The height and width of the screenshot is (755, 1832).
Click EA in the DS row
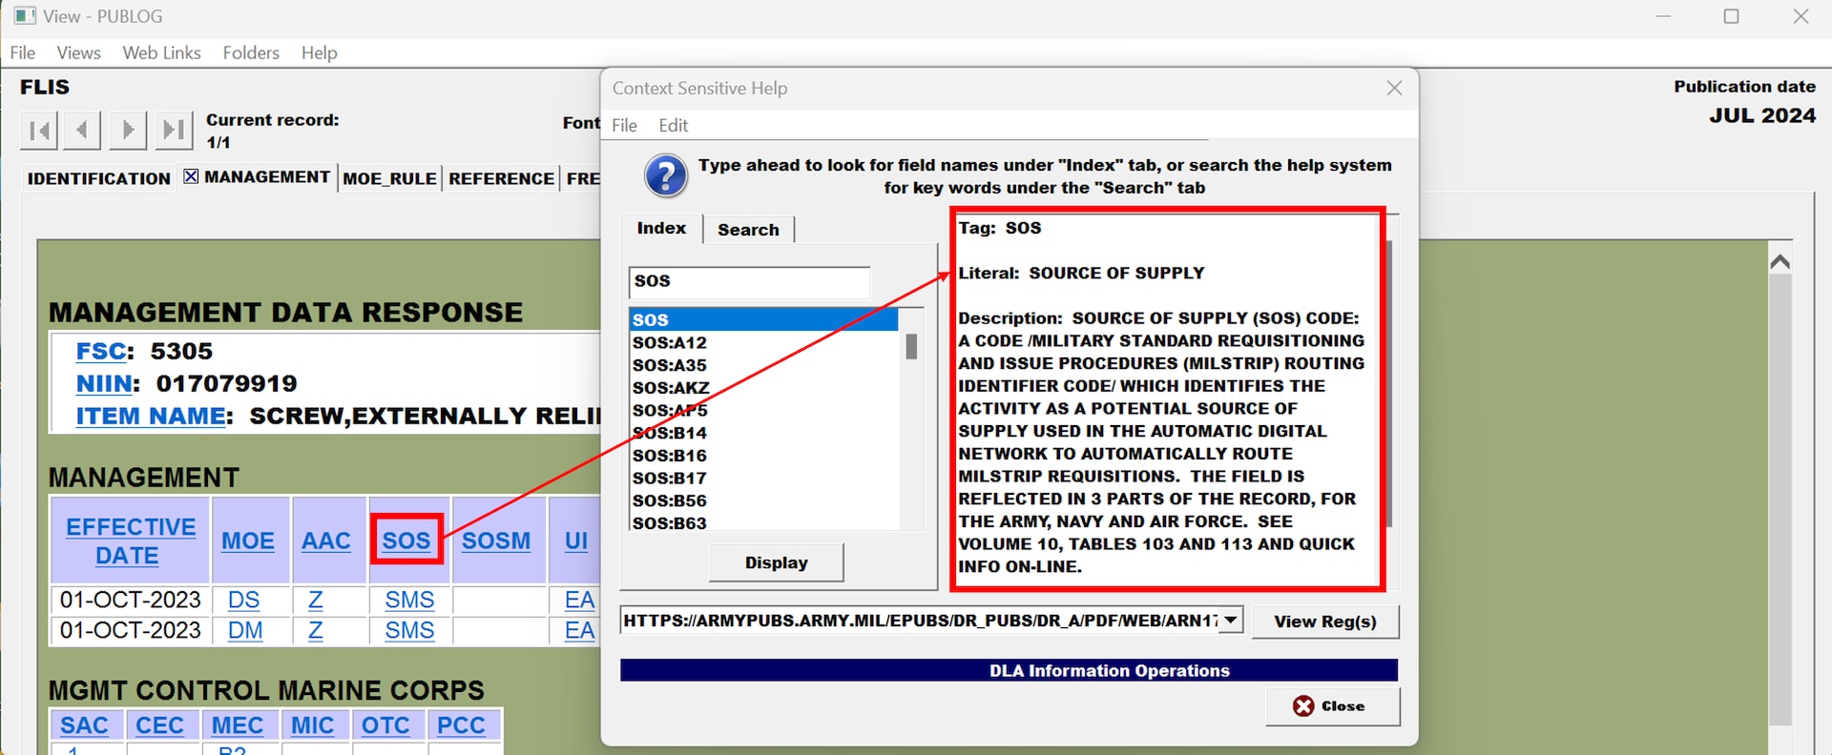coord(579,600)
